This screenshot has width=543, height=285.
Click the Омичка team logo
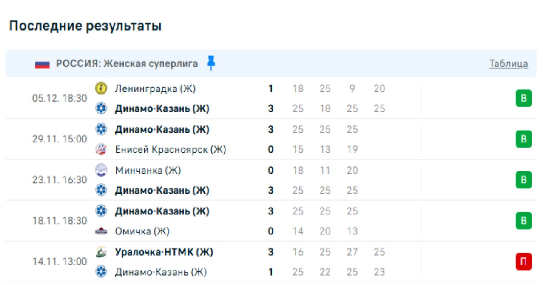pos(101,231)
